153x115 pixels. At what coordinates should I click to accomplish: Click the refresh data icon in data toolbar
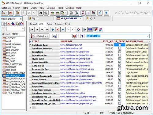(78, 29)
